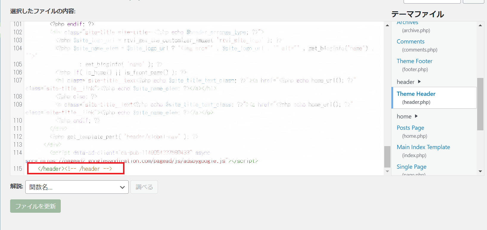
Task: Click the 調べる lookup button
Action: (144, 187)
